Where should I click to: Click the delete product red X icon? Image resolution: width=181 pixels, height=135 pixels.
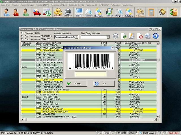(140, 36)
